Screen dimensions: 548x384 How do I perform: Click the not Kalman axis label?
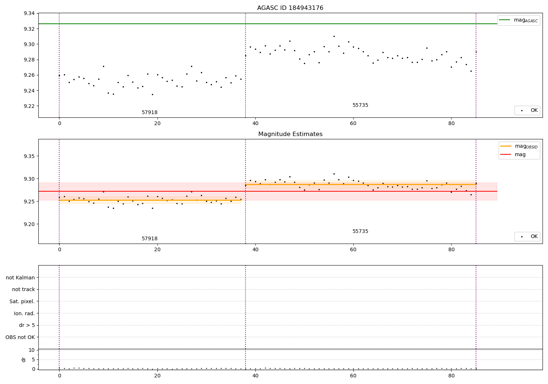(x=20, y=278)
